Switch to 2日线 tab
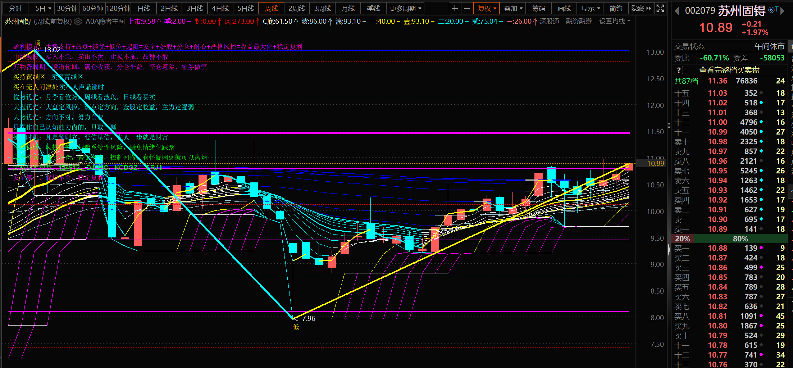Image resolution: width=793 pixels, height=368 pixels. pos(169,8)
